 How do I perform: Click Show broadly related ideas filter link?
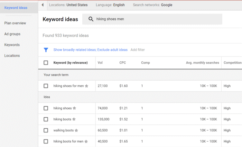click(75, 50)
